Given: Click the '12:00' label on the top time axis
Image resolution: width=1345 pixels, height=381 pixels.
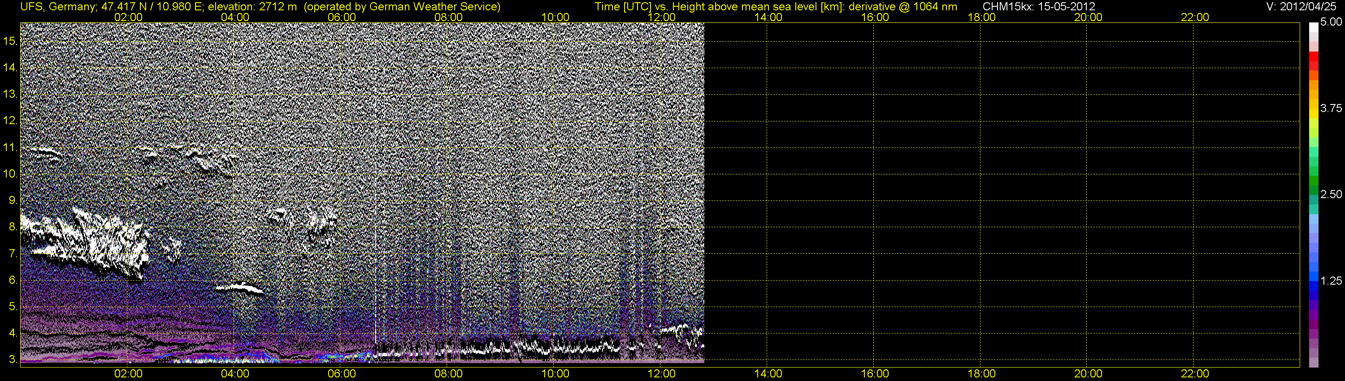Looking at the screenshot, I should pos(662,17).
